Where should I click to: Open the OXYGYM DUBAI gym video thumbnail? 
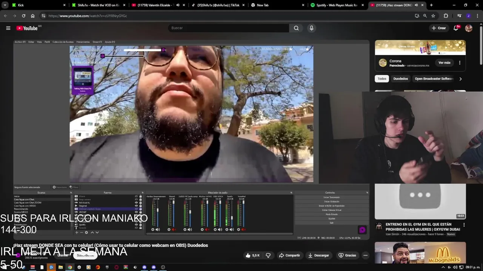pyautogui.click(x=420, y=201)
